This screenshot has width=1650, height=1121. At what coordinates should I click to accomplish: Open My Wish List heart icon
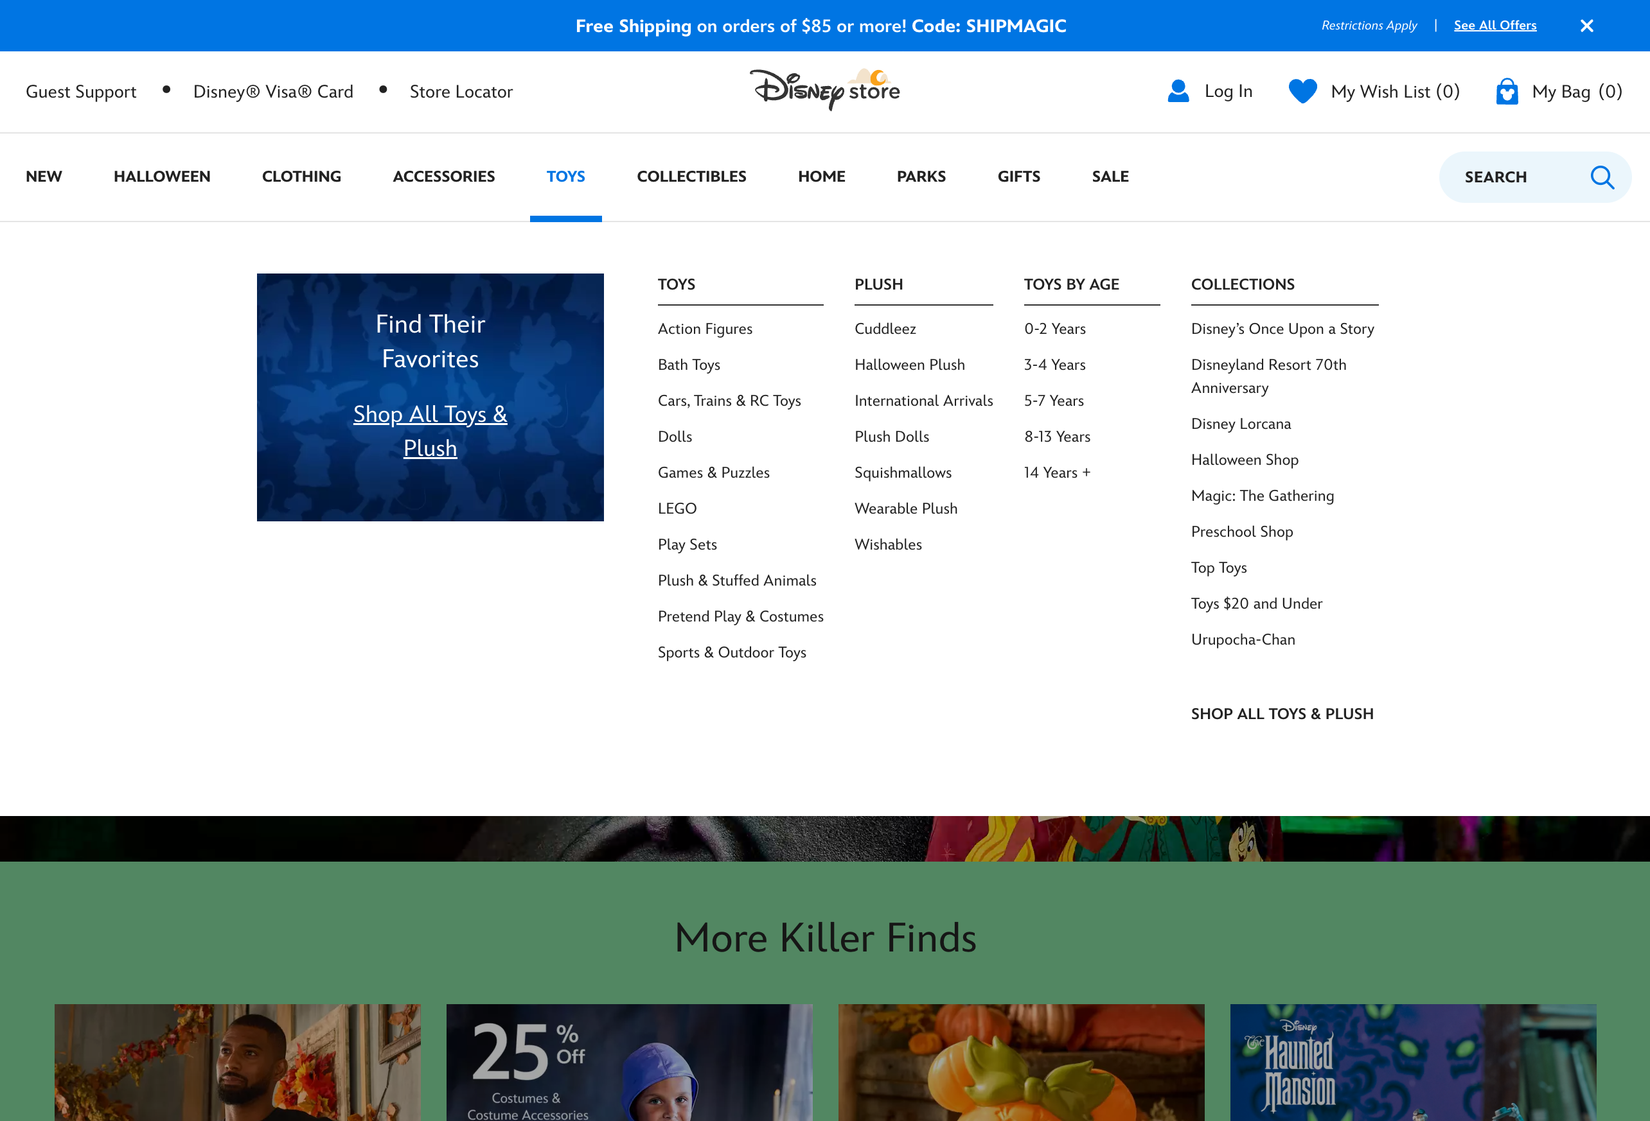[1303, 91]
